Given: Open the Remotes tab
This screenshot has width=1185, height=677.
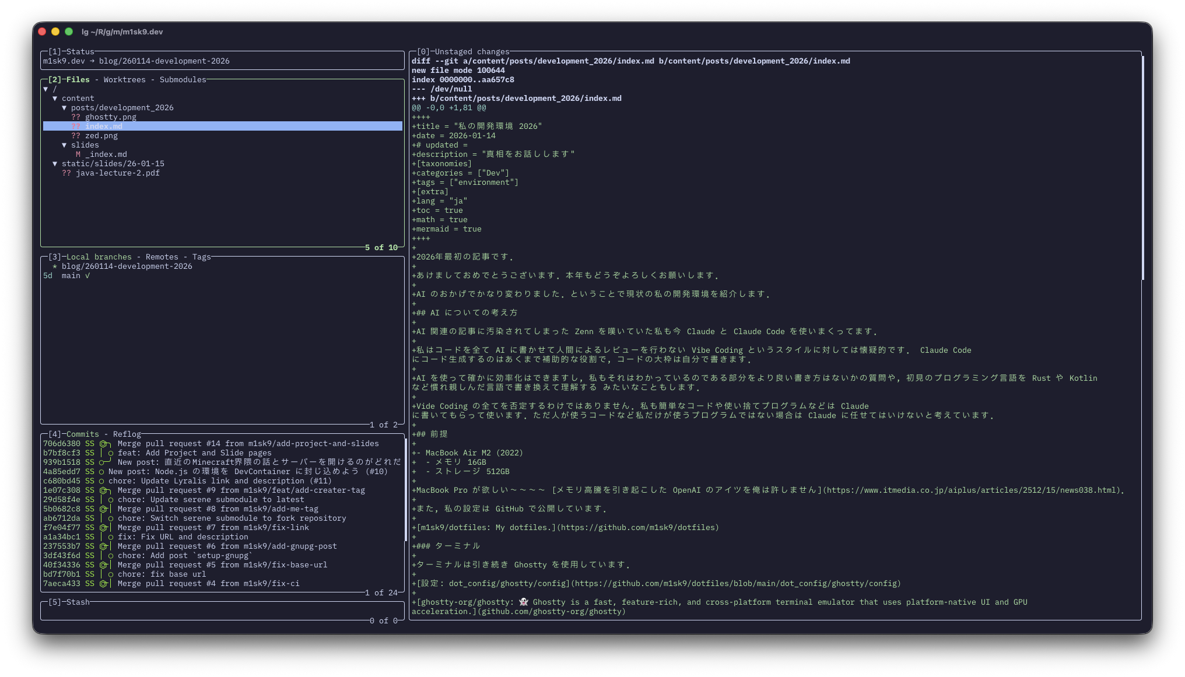Looking at the screenshot, I should [x=162, y=257].
